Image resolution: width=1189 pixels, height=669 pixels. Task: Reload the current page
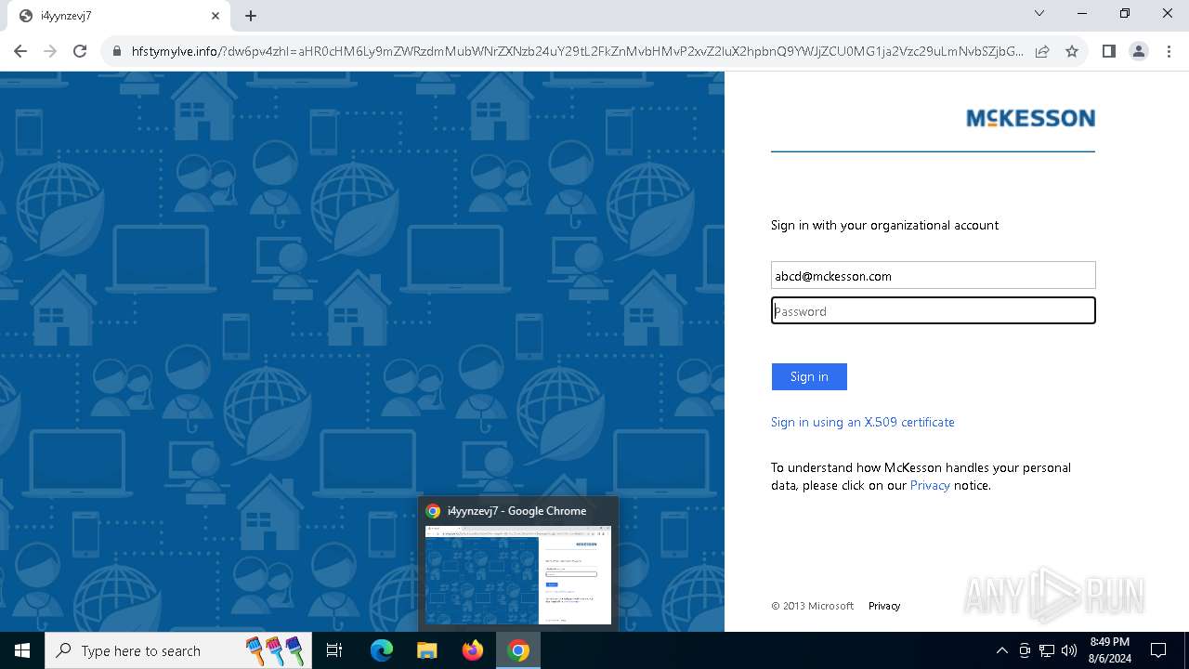80,52
